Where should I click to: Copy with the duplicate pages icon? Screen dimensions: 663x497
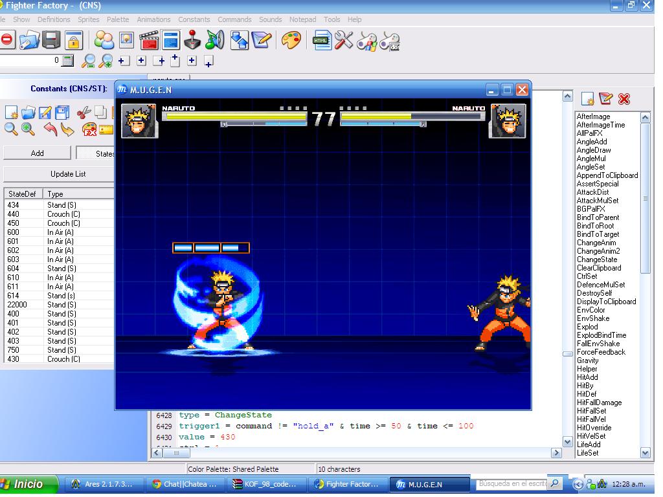(x=100, y=112)
